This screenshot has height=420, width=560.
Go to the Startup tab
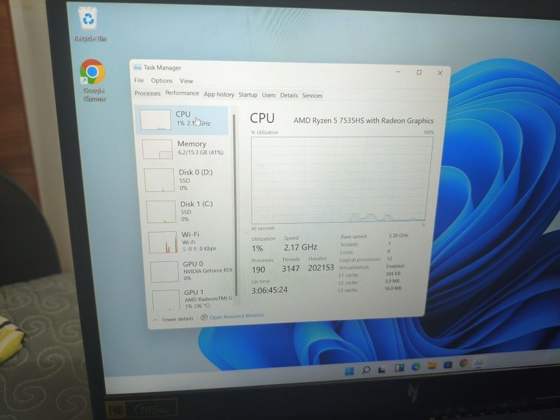pyautogui.click(x=248, y=95)
